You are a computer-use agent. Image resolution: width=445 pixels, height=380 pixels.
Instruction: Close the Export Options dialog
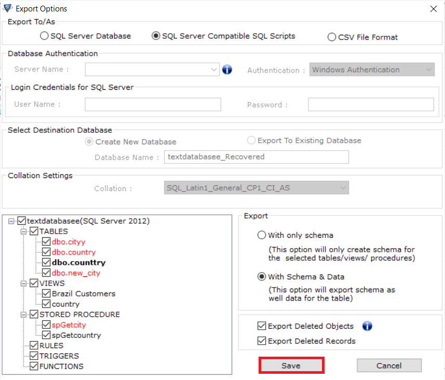[434, 8]
